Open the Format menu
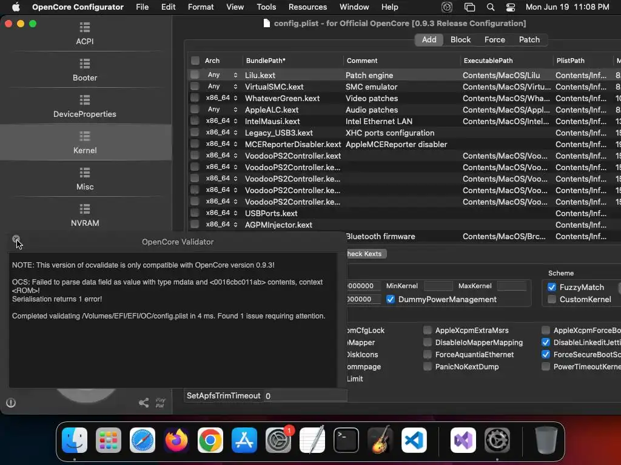This screenshot has width=621, height=465. click(201, 7)
